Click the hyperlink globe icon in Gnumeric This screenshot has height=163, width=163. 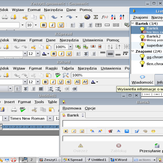[87, 17]
